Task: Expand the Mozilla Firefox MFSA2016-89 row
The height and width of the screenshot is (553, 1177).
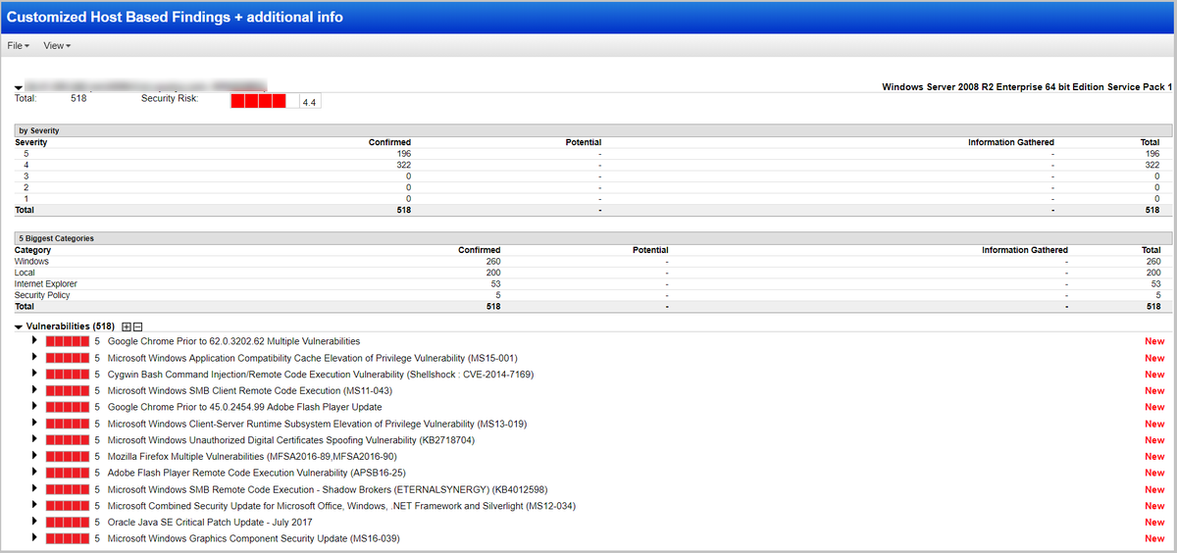Action: click(35, 456)
